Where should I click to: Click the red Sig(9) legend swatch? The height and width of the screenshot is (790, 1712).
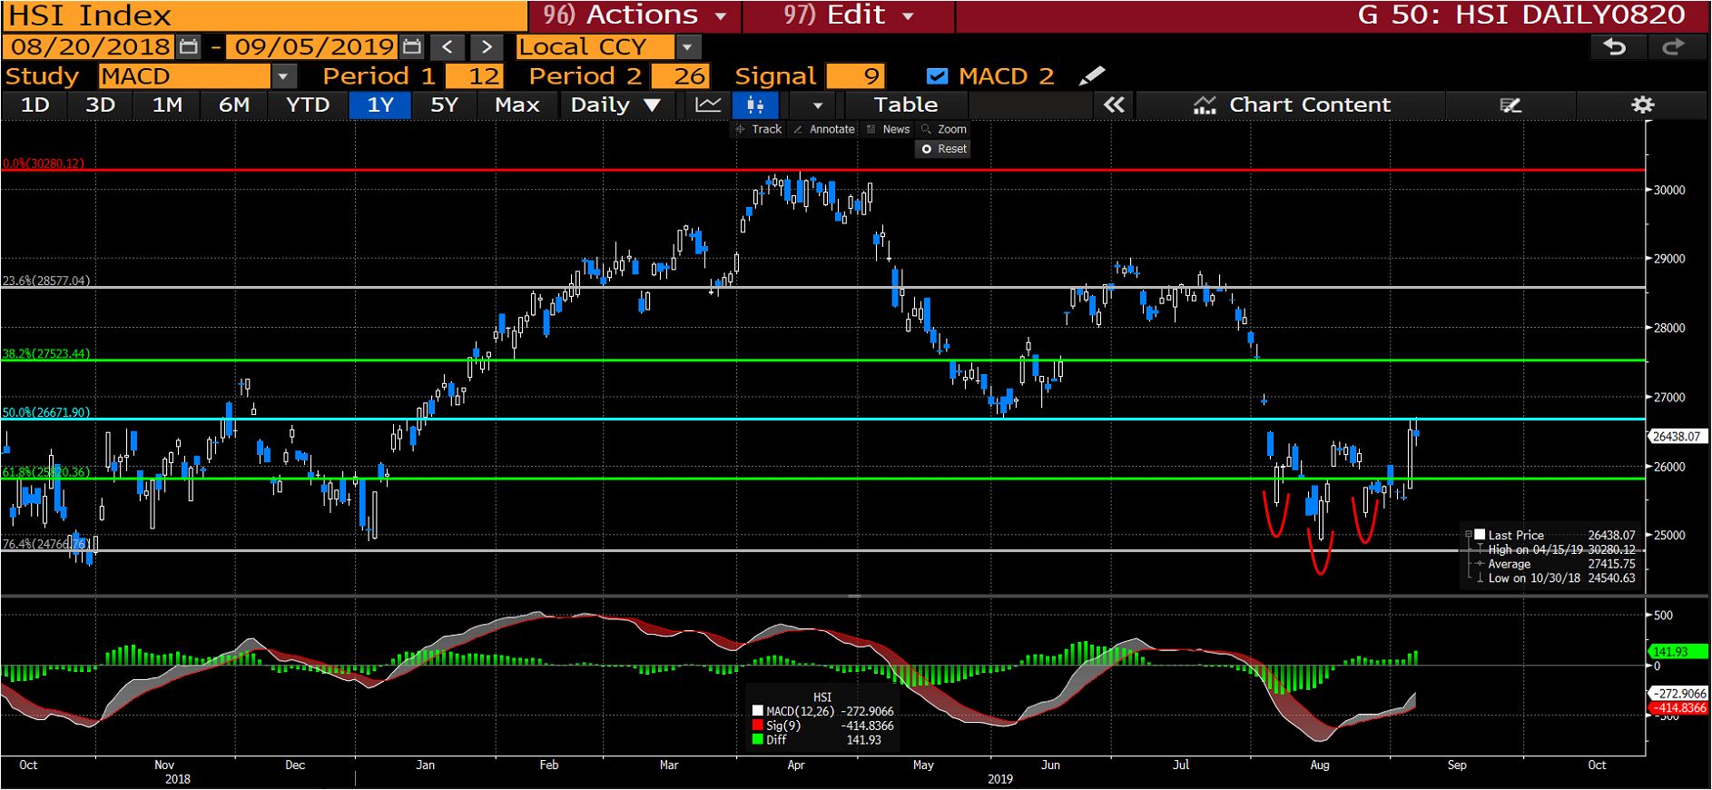coord(758,726)
